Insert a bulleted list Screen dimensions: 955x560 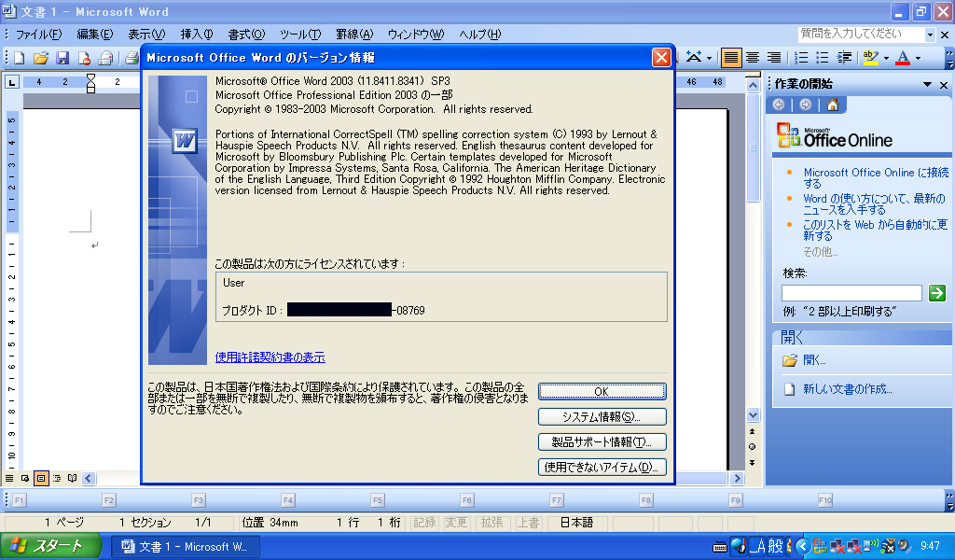(x=823, y=58)
